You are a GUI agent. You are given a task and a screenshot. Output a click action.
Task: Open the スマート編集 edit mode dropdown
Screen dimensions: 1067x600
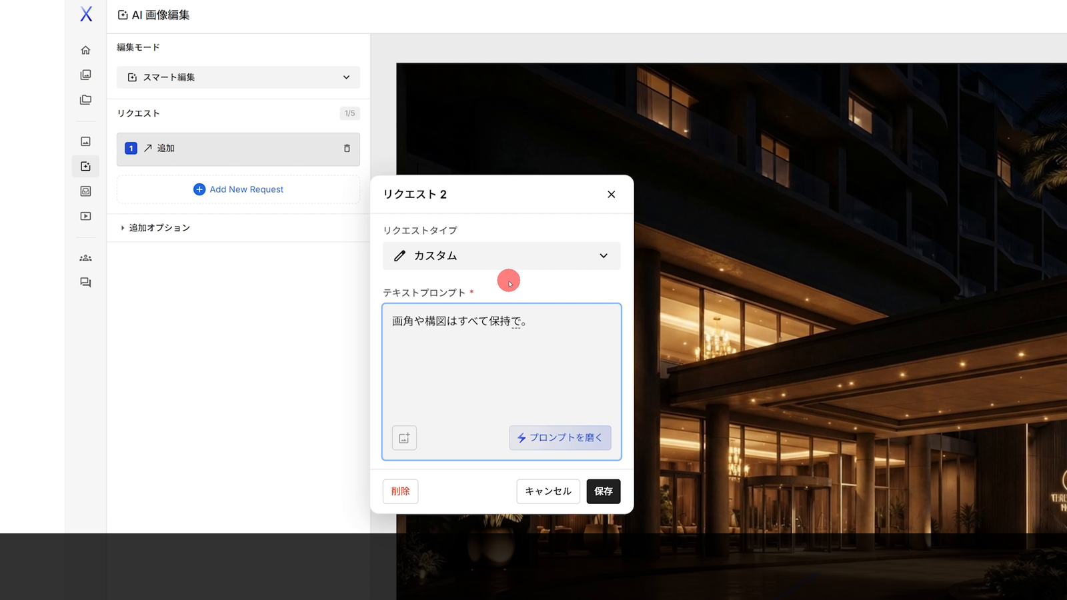point(238,77)
